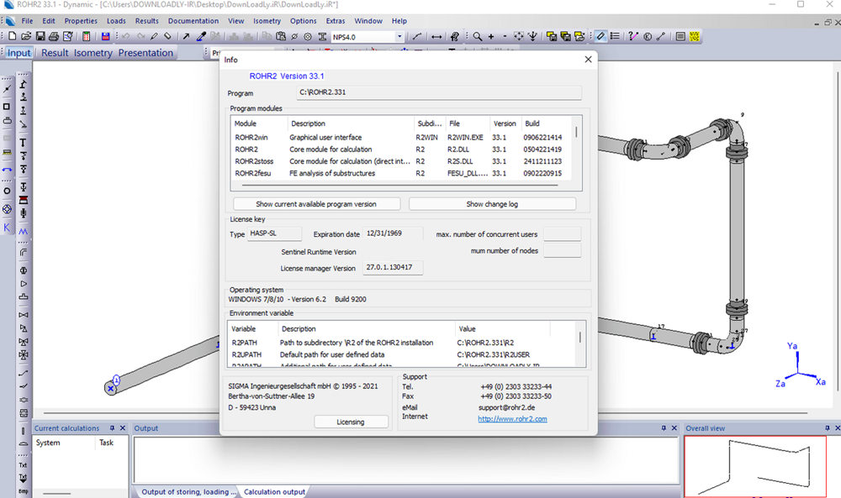Screen dimensions: 841x498
Task: Click the New file icon in toolbar
Action: coord(12,37)
